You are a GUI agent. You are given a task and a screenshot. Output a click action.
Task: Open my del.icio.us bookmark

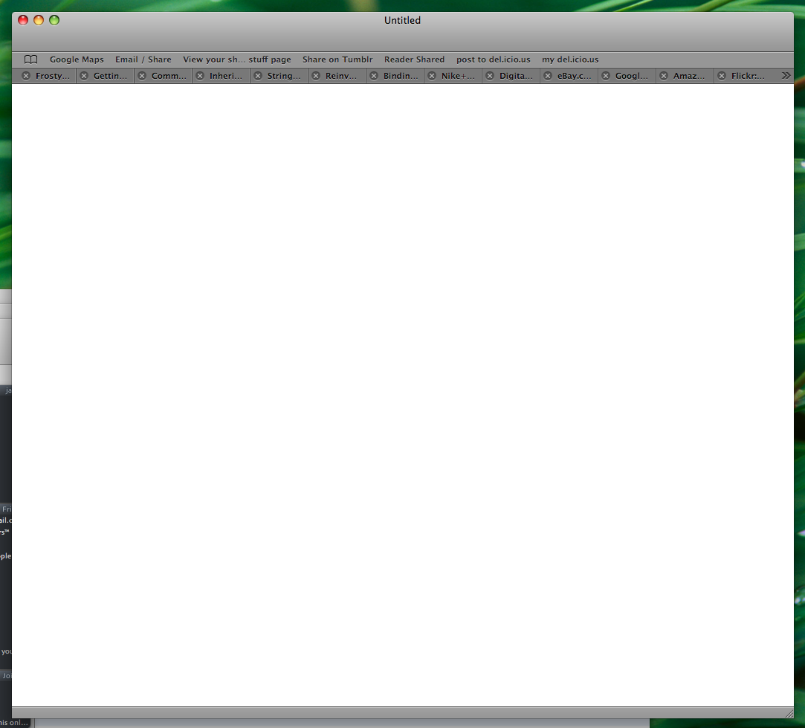[x=570, y=59]
